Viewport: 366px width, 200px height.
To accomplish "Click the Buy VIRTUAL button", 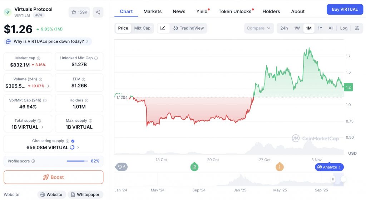I will tap(345, 9).
